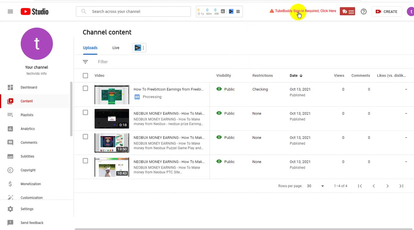Open the help question mark icon
414x230 pixels.
pyautogui.click(x=364, y=12)
